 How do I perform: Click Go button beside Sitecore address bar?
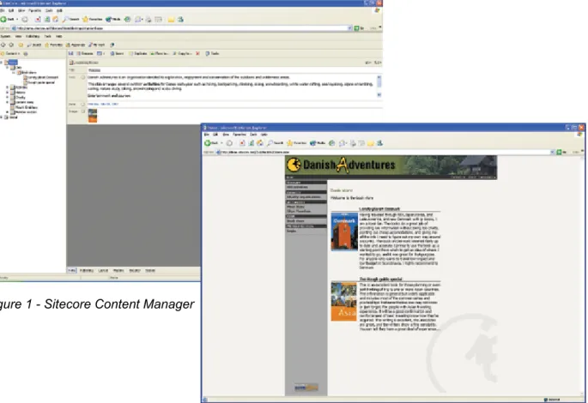click(360, 28)
